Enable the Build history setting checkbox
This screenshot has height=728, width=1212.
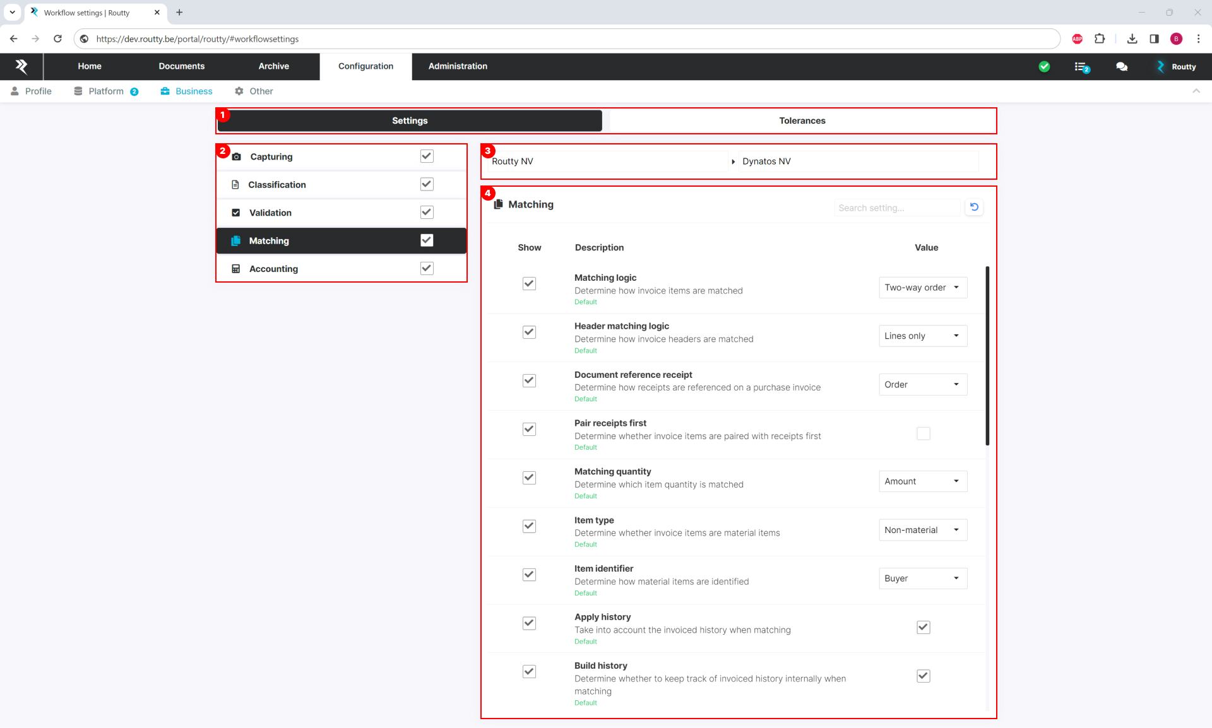click(x=923, y=675)
